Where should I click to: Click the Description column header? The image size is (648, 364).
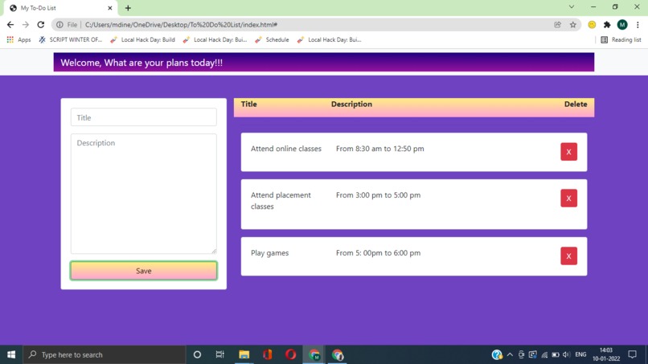pos(351,104)
